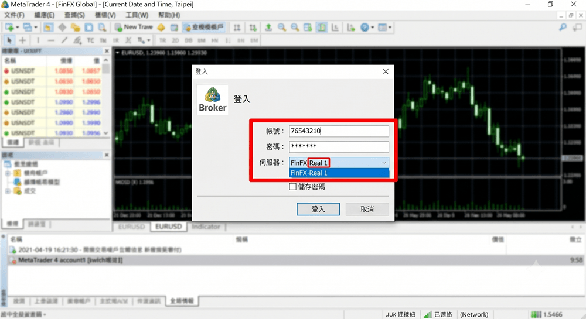Select the vertical line drawing tool

[x=38, y=40]
